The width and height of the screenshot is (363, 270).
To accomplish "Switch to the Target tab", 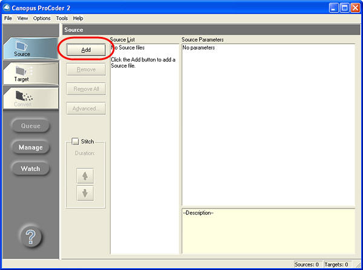I will pos(31,73).
